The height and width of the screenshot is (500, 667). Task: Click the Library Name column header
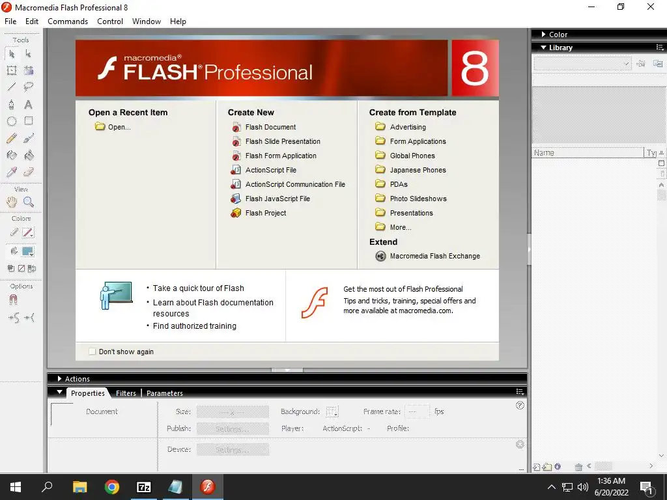588,152
